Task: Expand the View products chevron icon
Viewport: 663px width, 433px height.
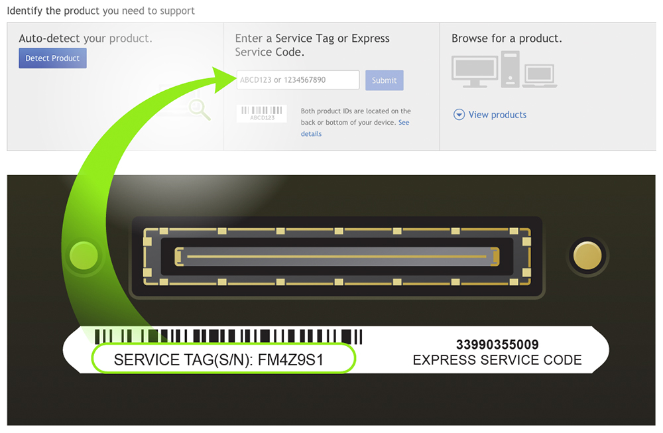Action: click(x=459, y=115)
